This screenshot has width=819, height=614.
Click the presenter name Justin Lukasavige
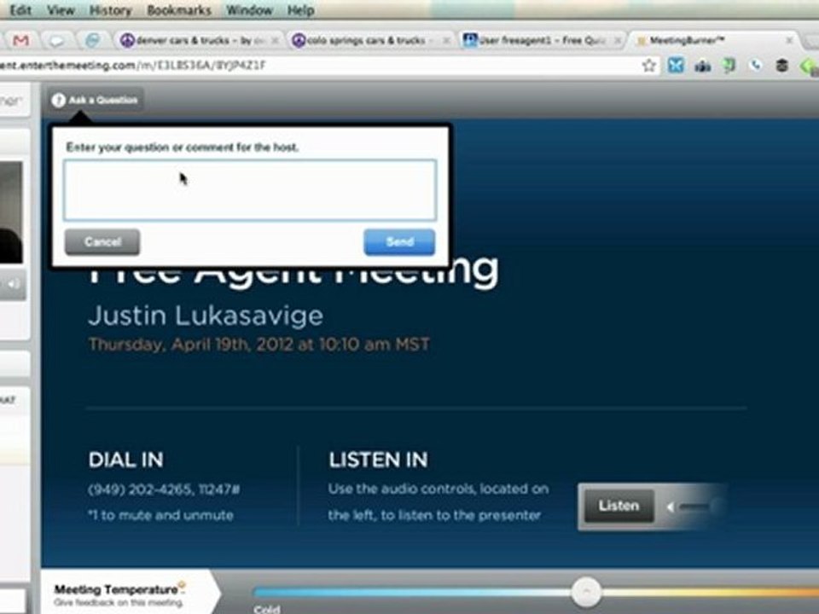[206, 316]
